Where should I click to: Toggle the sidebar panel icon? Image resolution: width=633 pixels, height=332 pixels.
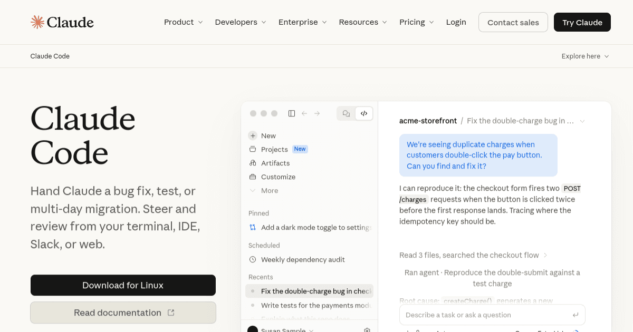coord(292,113)
